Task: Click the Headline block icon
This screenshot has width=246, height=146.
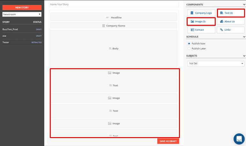Action: [x=108, y=17]
